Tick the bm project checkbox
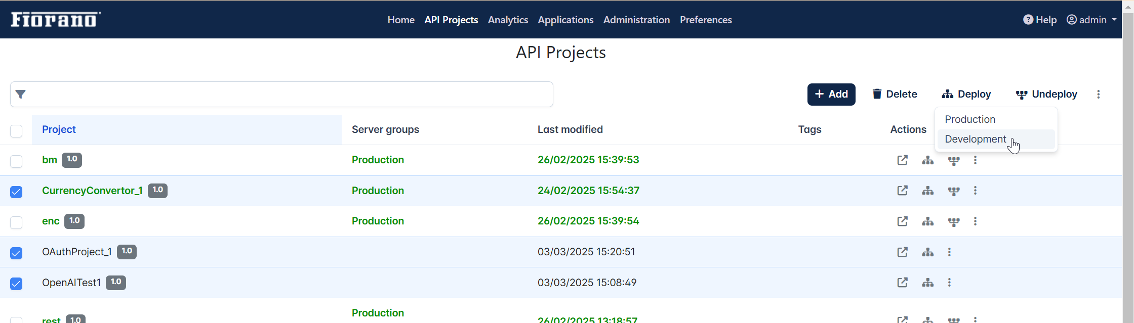1134x323 pixels. (x=16, y=161)
